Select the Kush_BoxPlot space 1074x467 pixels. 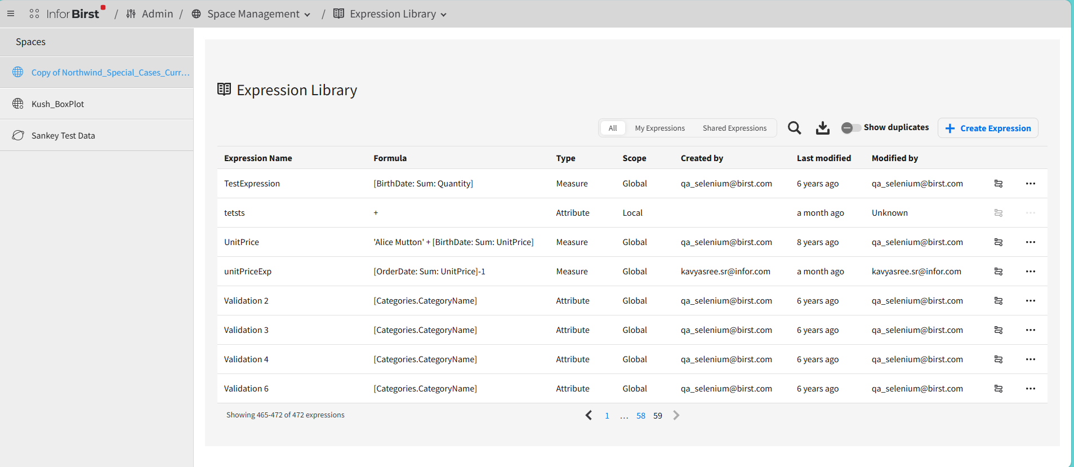pos(96,104)
